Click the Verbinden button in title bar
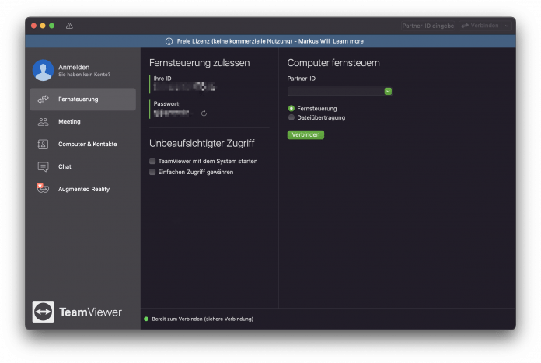The height and width of the screenshot is (363, 541). pos(480,26)
